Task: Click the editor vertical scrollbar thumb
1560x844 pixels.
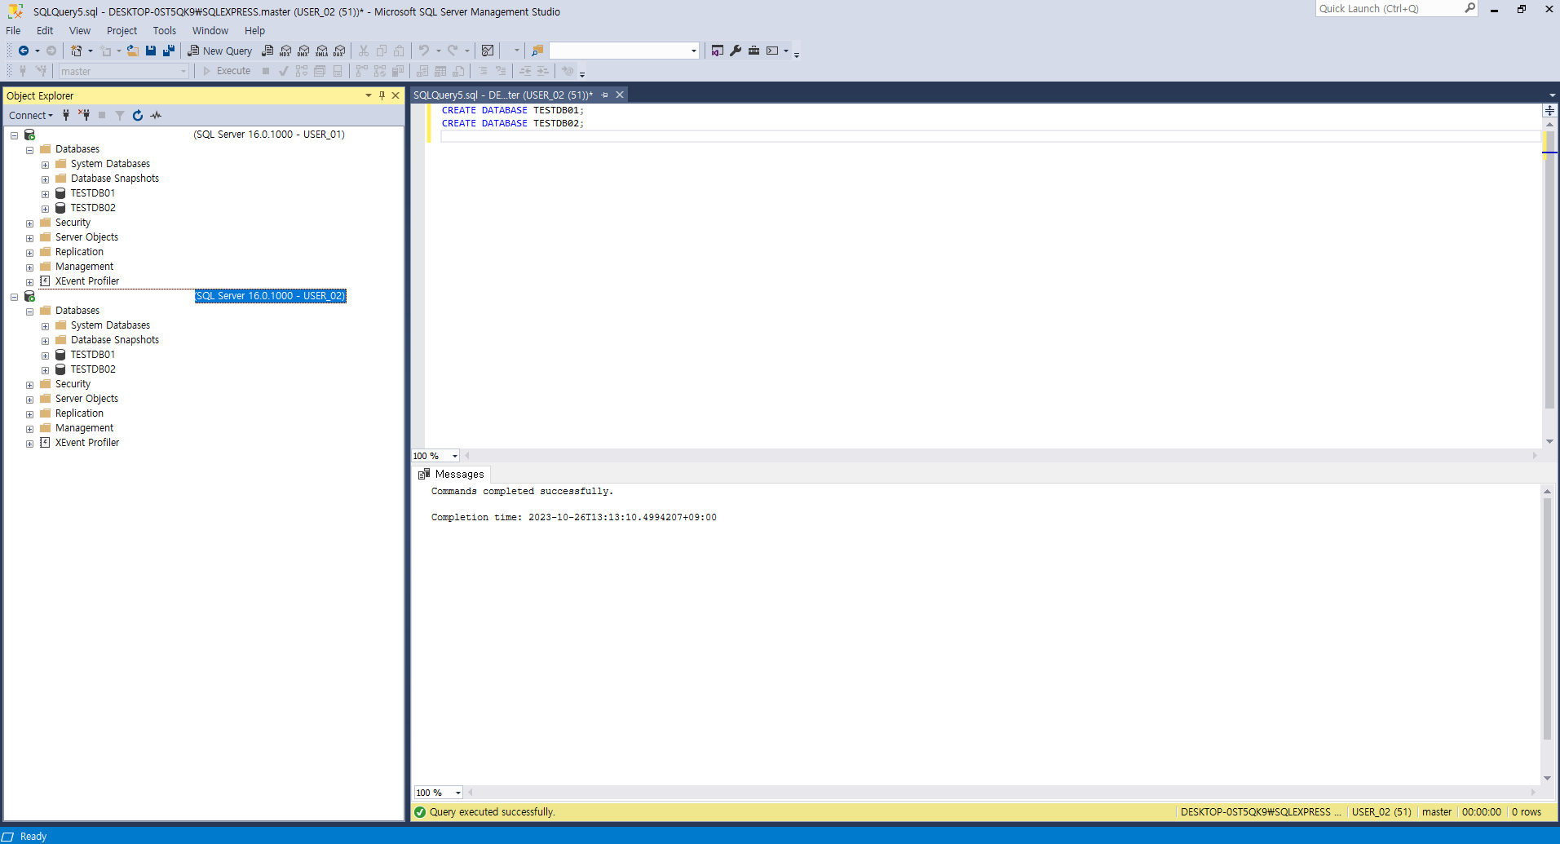Action: [x=1549, y=272]
